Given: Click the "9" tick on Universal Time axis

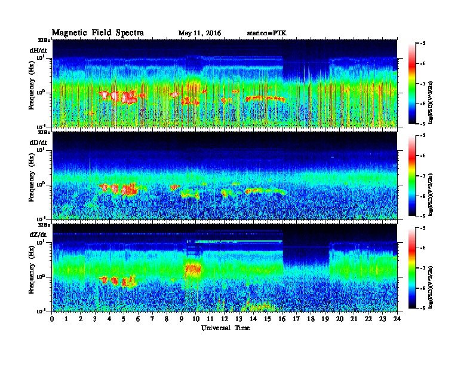Looking at the screenshot, I should pyautogui.click(x=182, y=319).
